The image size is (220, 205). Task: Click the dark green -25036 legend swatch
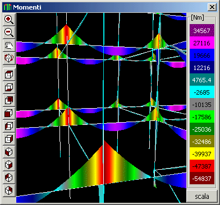[202, 129]
